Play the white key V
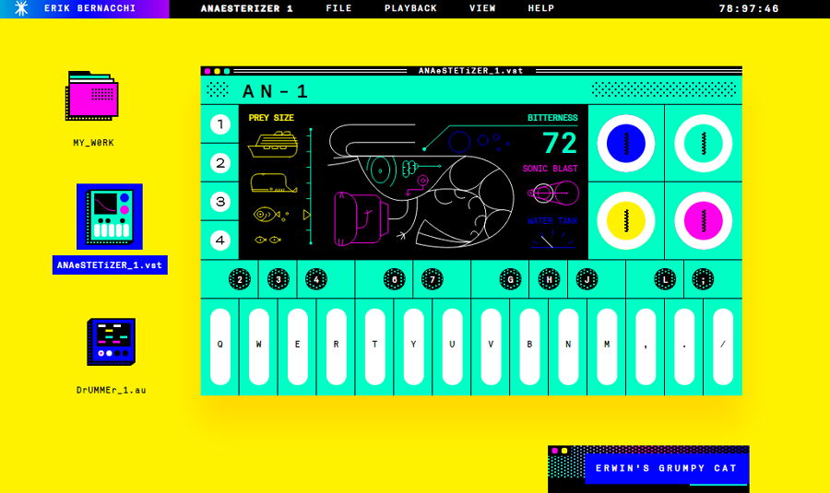The image size is (830, 493). 491,346
